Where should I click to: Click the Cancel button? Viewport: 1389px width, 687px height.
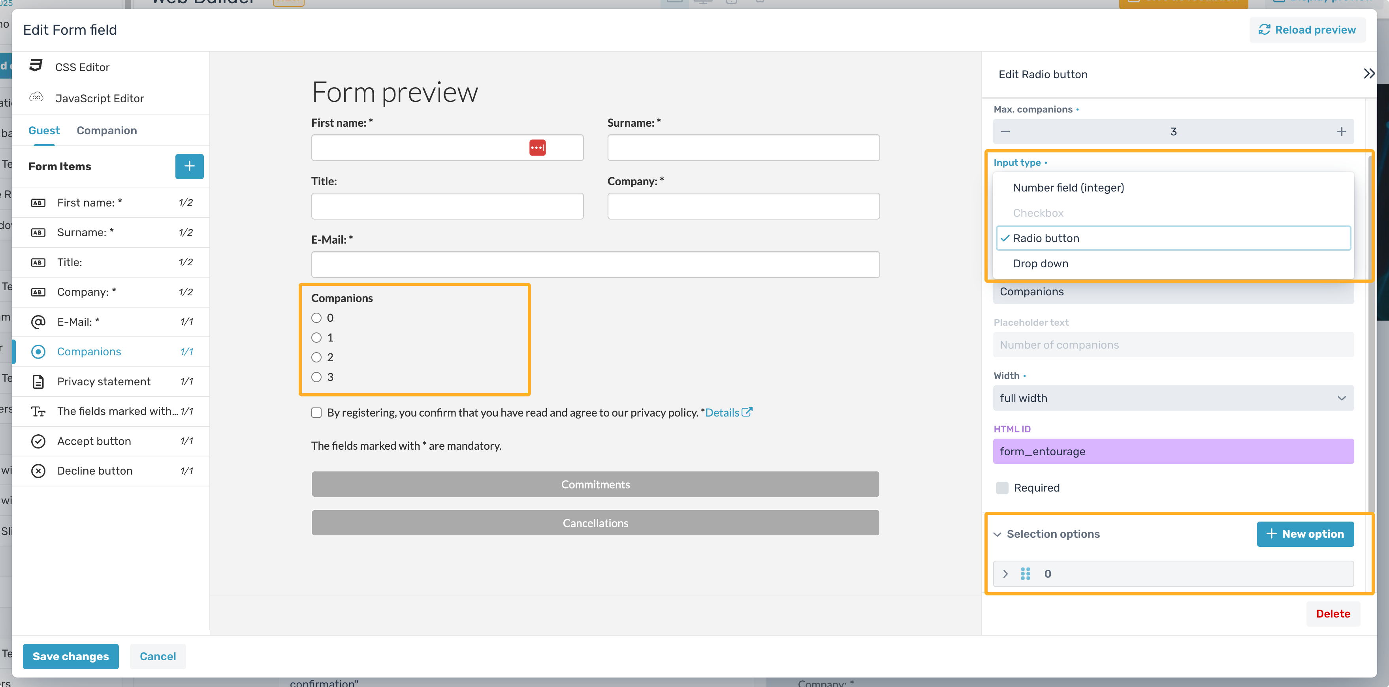point(158,656)
